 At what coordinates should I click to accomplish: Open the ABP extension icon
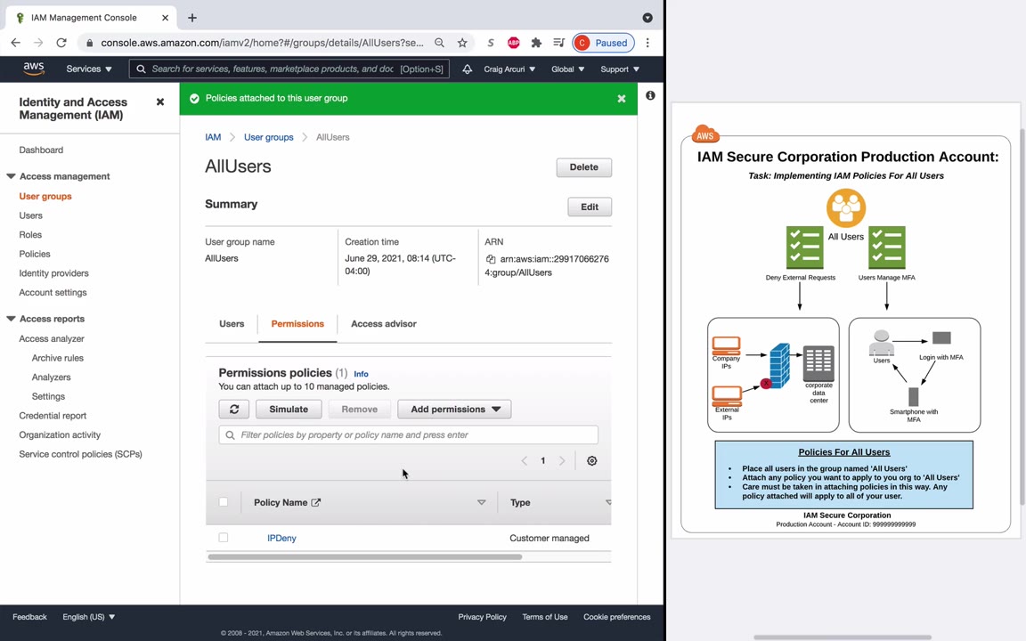pos(514,43)
